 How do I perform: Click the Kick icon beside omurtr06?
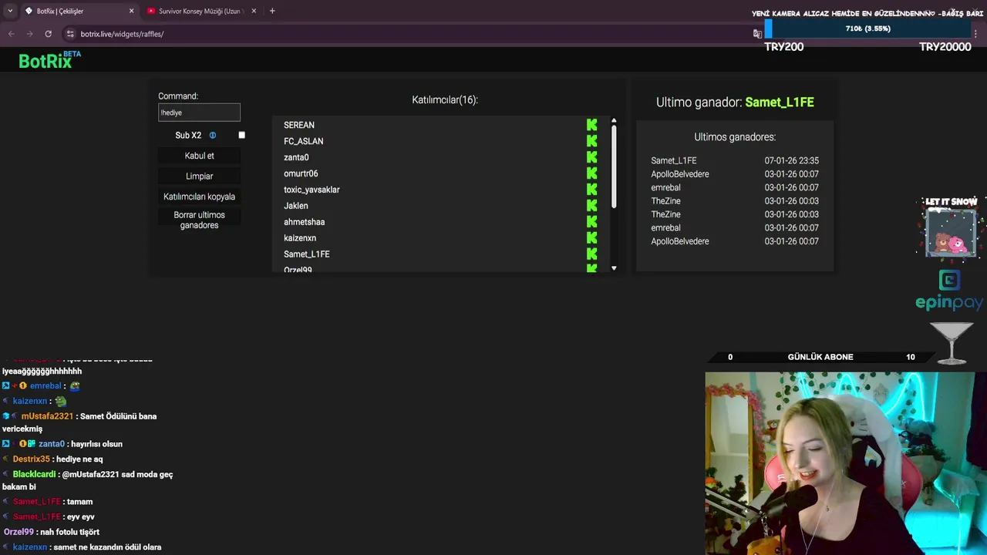point(591,173)
